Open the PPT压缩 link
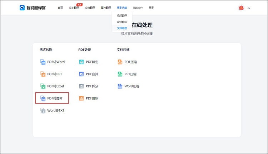268x154 pixels. tap(130, 74)
